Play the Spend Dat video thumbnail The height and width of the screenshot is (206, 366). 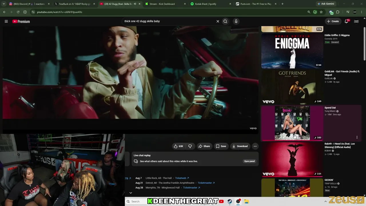tap(292, 123)
